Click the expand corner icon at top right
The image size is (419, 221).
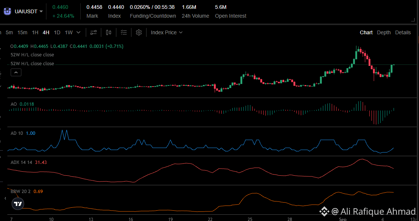pos(413,20)
